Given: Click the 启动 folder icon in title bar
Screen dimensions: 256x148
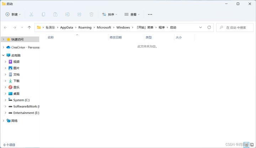Looking at the screenshot, I should coord(4,4).
